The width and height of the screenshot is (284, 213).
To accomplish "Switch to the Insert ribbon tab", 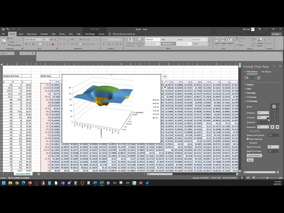I will point(21,34).
